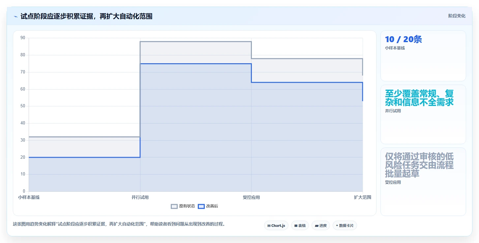Select the 至少覆盖常规、复杂和信息不全需求 card text
This screenshot has height=243, width=479.
click(x=419, y=98)
